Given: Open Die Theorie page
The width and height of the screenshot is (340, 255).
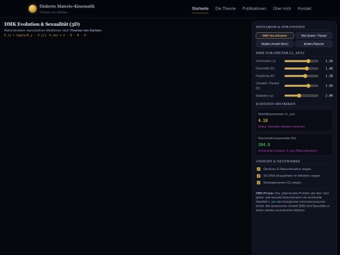Looking at the screenshot, I should [225, 8].
